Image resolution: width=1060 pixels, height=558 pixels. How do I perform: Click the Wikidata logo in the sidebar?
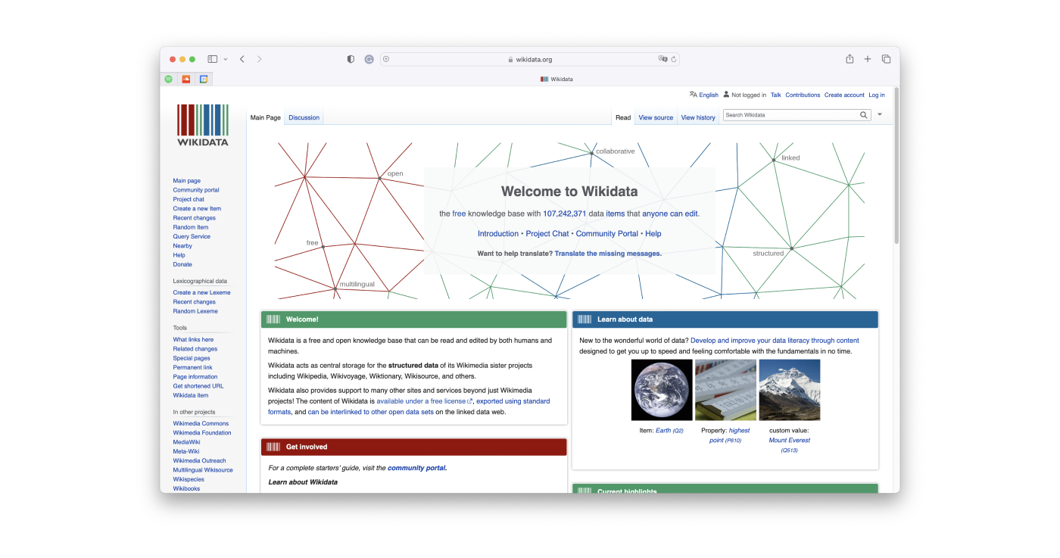coord(202,125)
